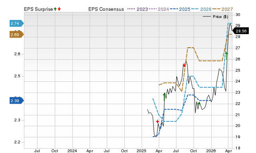Click the EPS Surprise legend label
256x153 pixels.
(x=38, y=9)
